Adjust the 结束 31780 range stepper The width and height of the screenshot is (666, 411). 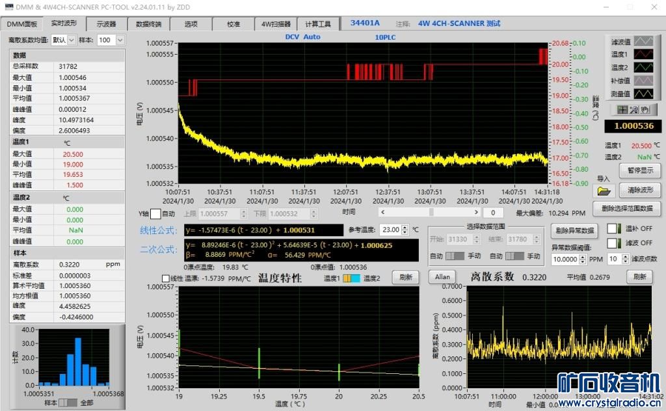point(537,239)
